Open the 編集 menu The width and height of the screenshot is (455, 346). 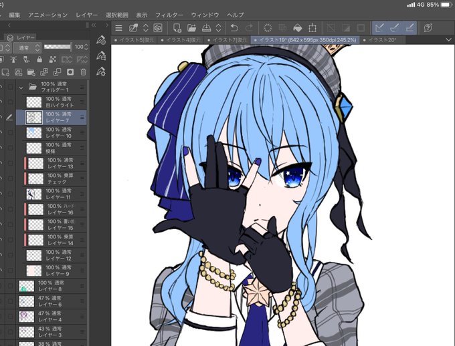15,15
